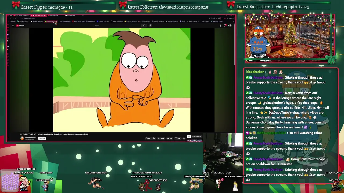Image resolution: width=344 pixels, height=193 pixels.
Task: Click the YouTube logo
Action: (x=20, y=25)
